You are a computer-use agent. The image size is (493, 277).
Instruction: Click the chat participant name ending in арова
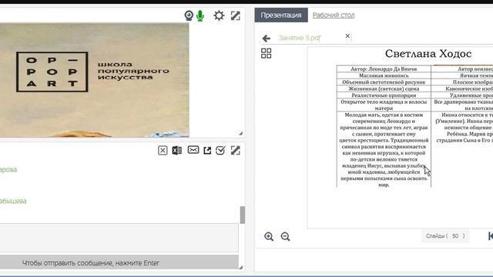[x=8, y=169]
